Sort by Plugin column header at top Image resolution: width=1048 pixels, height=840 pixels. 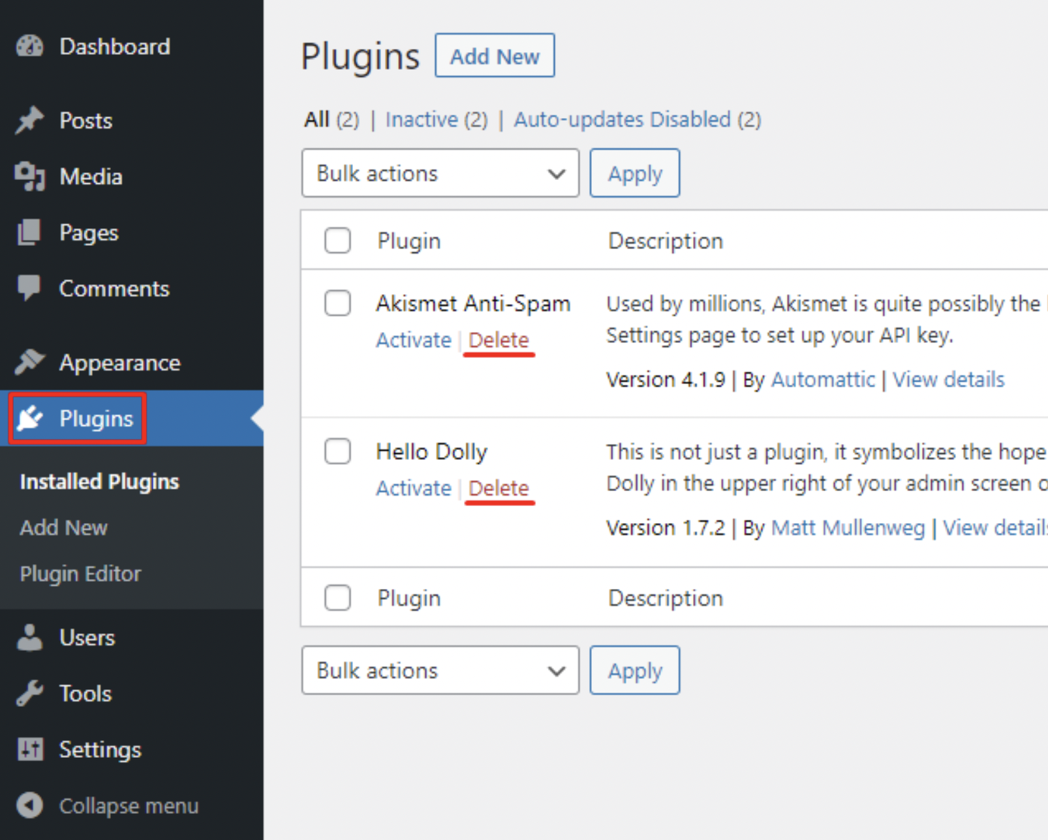[x=408, y=241]
